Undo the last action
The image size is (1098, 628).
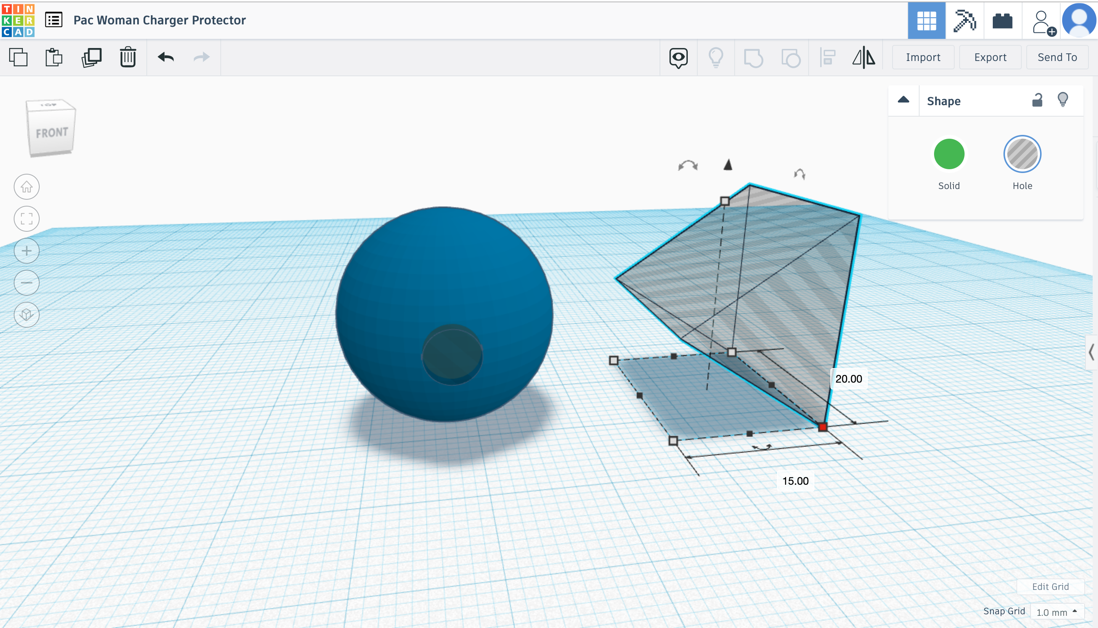coord(166,57)
